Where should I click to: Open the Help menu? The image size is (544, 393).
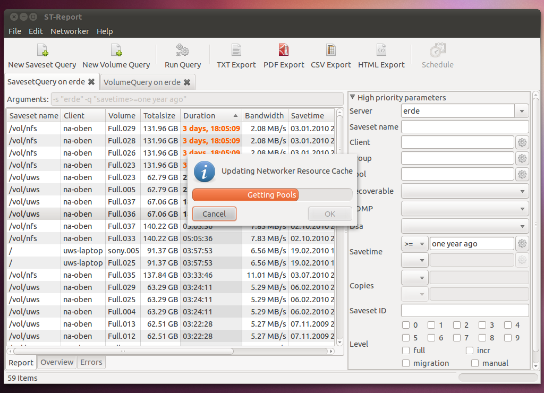click(x=105, y=31)
